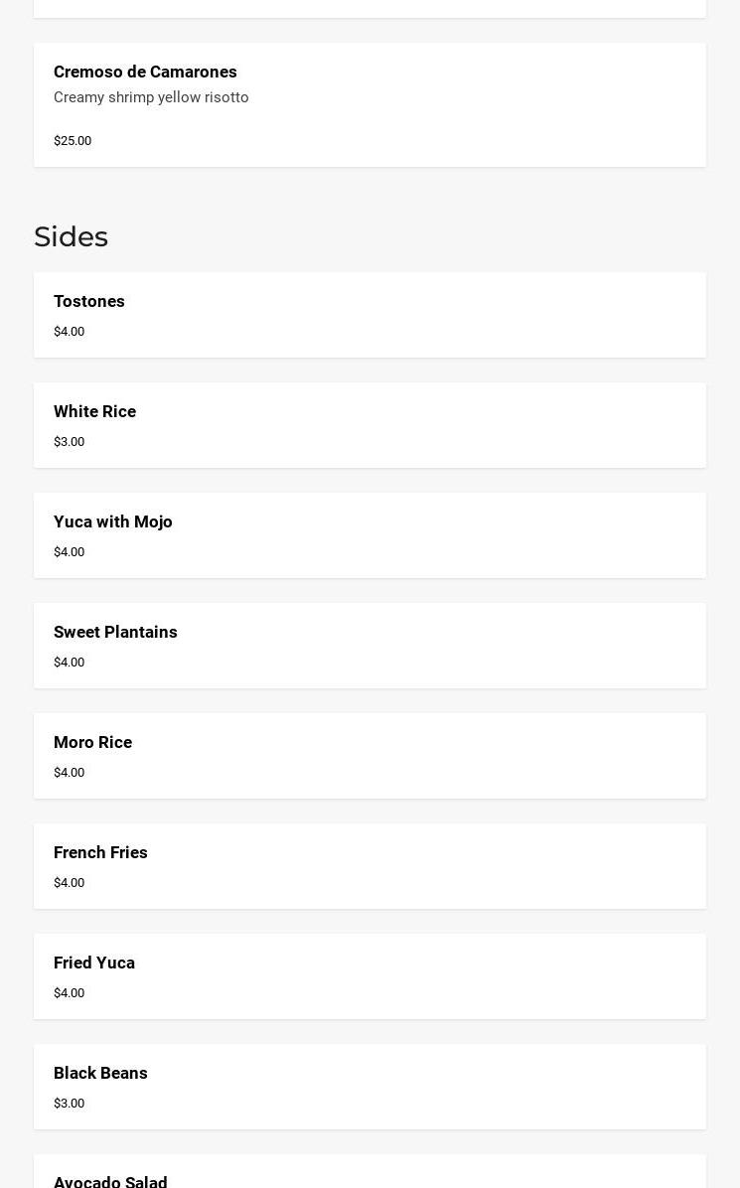Click the White Rice $3.00 price
This screenshot has height=1188, width=740.
tap(70, 442)
